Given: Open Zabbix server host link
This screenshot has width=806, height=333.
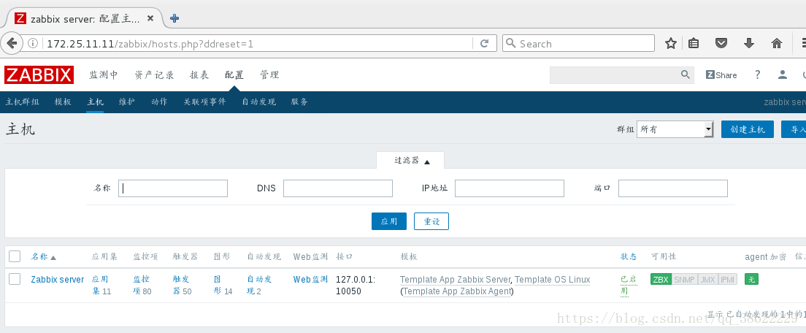Looking at the screenshot, I should pos(58,280).
